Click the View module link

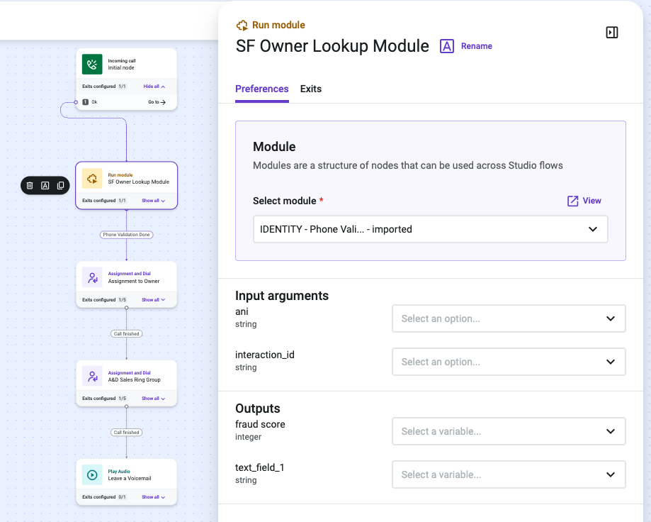coord(591,201)
